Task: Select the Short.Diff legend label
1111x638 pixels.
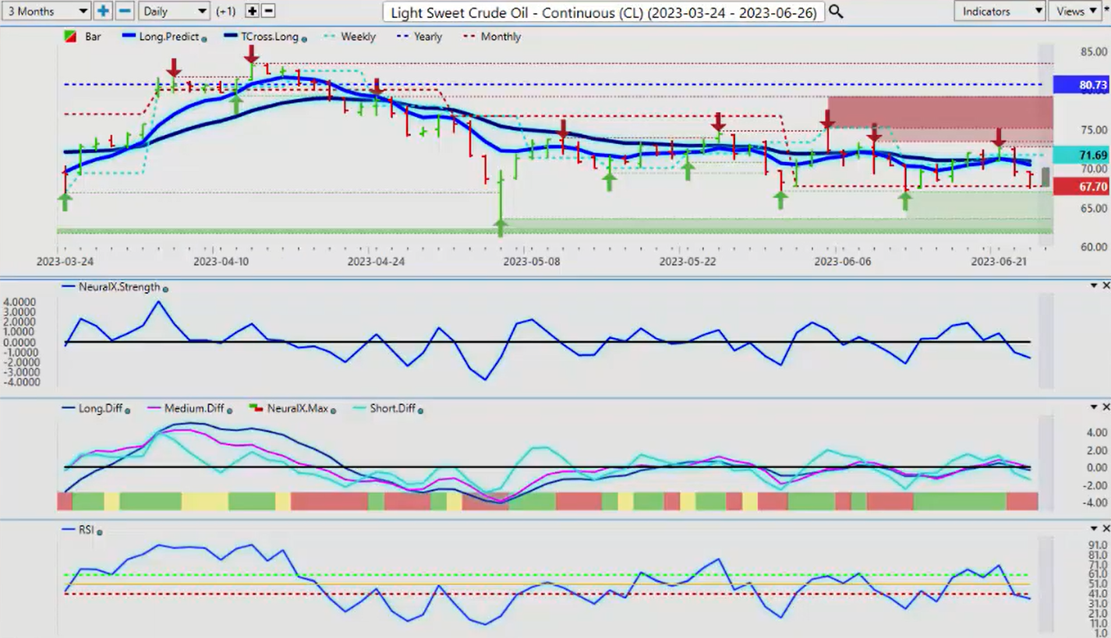Action: [x=393, y=408]
